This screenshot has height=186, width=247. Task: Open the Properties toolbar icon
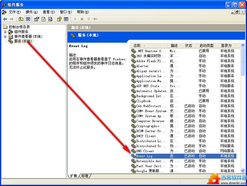point(36,19)
